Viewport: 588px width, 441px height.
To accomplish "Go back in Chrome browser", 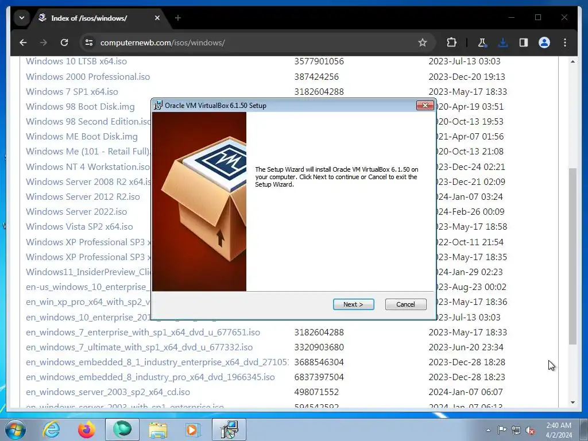I will click(23, 42).
